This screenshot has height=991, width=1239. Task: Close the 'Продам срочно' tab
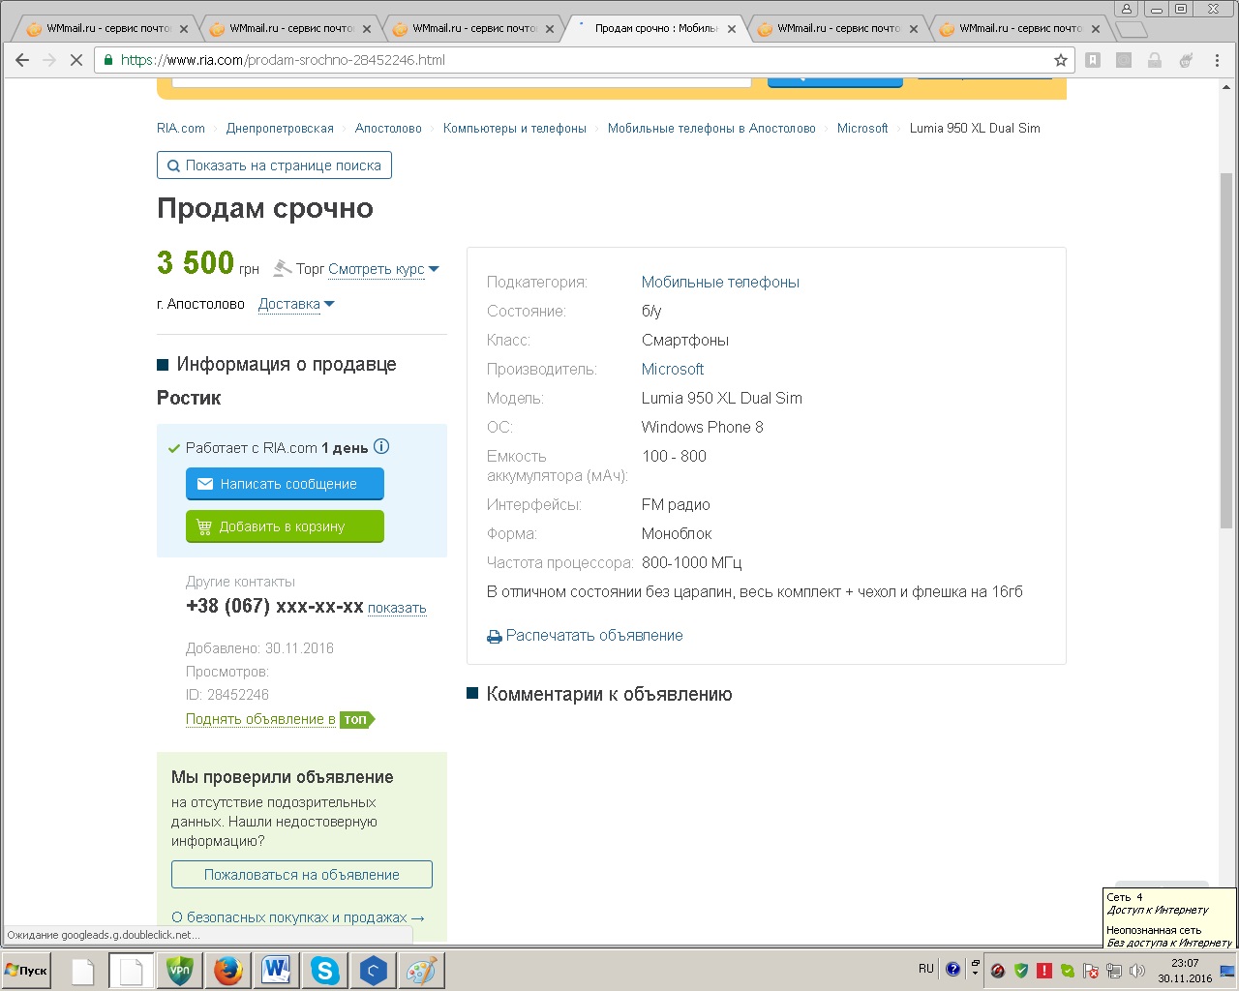[x=732, y=29]
